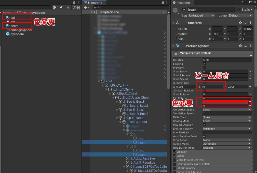Click the Hierarchy create (+) button

pos(86,7)
